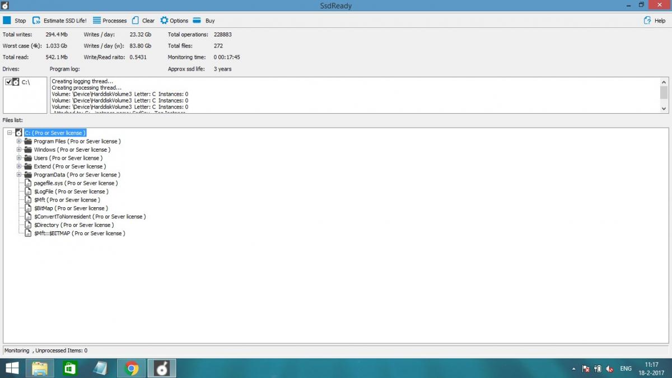Click the Write/Read ratio value 0.5431
The width and height of the screenshot is (672, 378).
[x=138, y=57]
